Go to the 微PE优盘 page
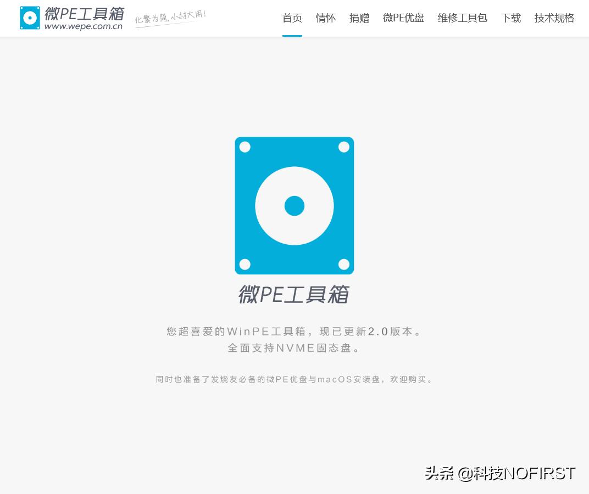This screenshot has width=589, height=494. [x=403, y=18]
